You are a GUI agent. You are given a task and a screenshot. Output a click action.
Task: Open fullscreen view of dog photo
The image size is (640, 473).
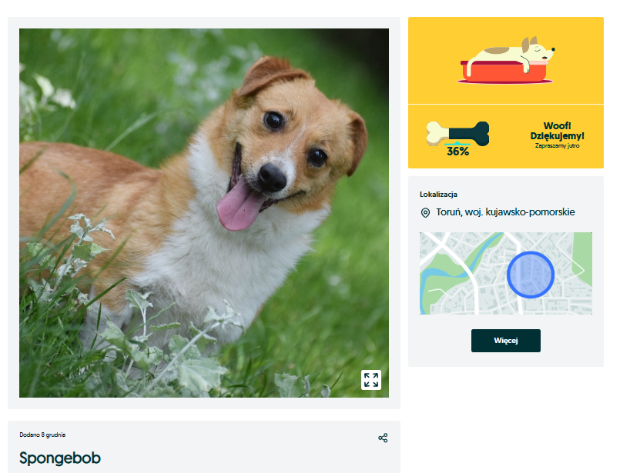coord(371,380)
